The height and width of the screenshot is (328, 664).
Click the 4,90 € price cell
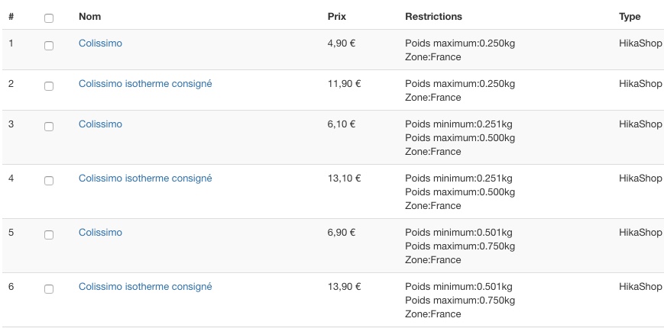[x=341, y=43]
